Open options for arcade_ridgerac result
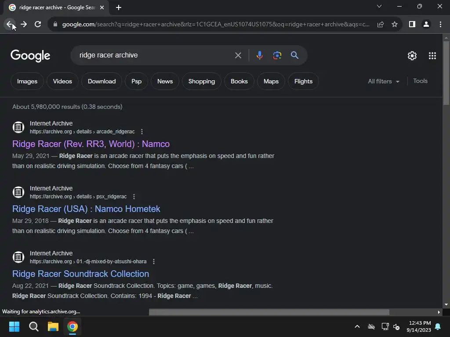This screenshot has width=450, height=337. (x=142, y=132)
